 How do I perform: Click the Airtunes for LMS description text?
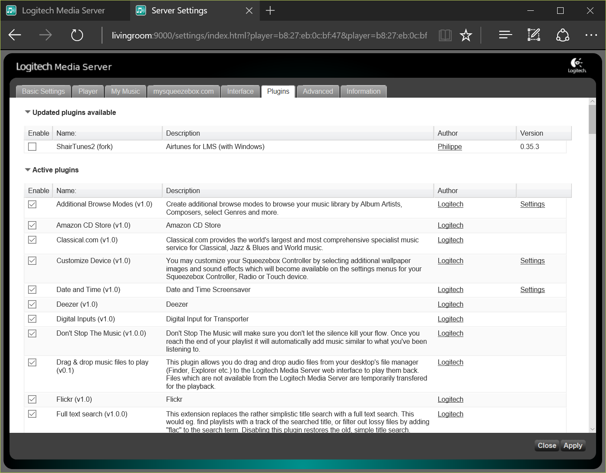pos(215,147)
